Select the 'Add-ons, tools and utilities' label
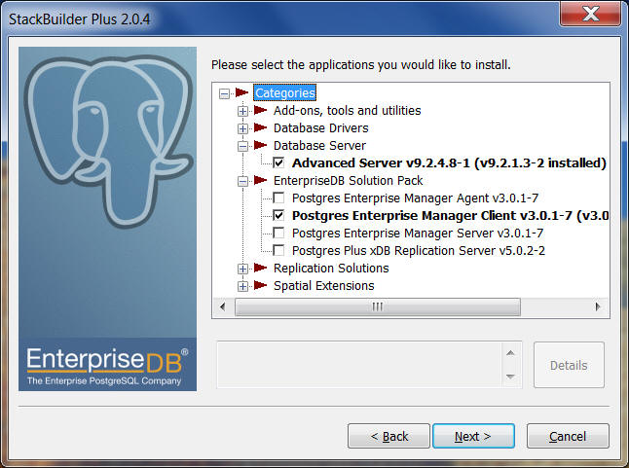The width and height of the screenshot is (629, 468). 347,110
